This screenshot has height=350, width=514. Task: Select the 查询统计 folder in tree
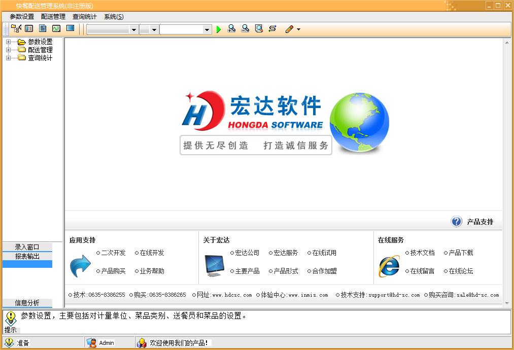[40, 58]
